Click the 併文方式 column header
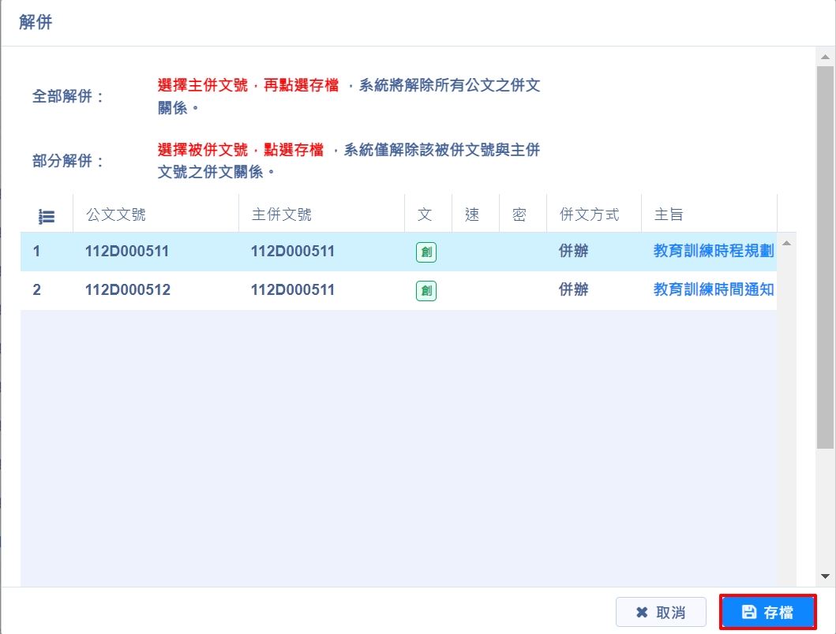 [x=589, y=214]
